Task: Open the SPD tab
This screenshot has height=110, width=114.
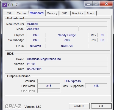Action: pos(65,13)
